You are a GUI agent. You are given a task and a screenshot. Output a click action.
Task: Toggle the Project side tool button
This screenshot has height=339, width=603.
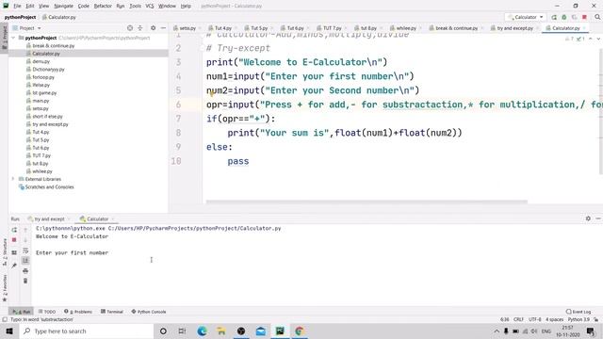(5, 37)
